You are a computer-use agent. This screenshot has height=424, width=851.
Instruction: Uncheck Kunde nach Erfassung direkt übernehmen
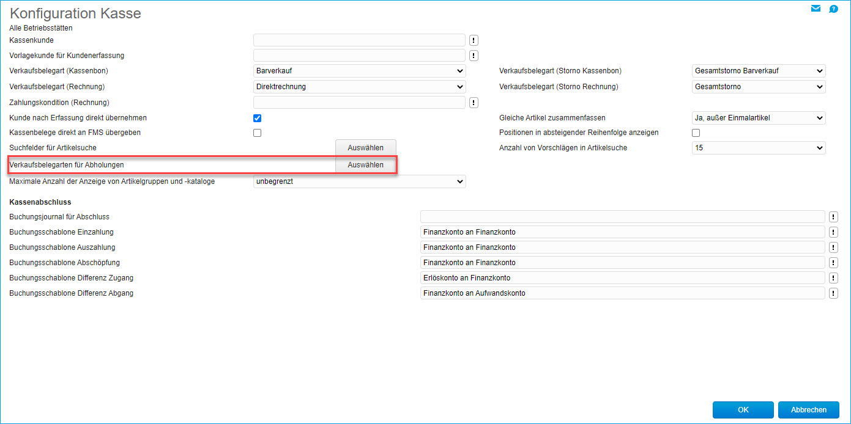[x=258, y=118]
